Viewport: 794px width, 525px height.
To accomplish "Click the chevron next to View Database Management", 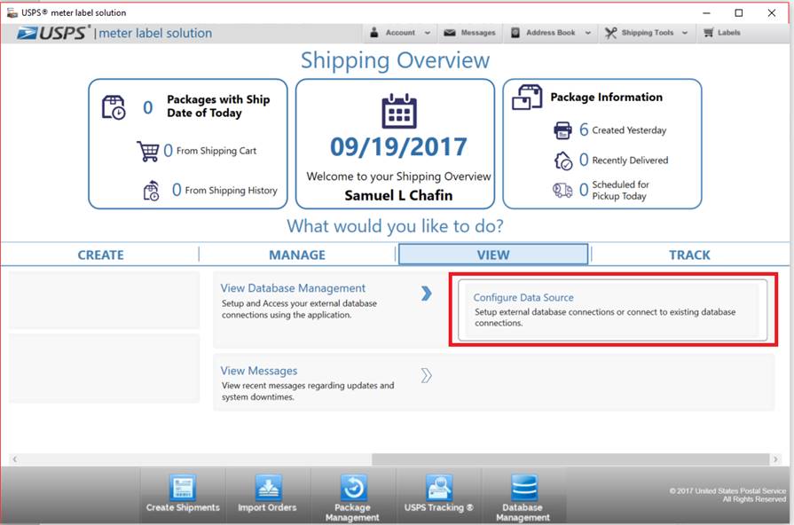I will pyautogui.click(x=427, y=294).
